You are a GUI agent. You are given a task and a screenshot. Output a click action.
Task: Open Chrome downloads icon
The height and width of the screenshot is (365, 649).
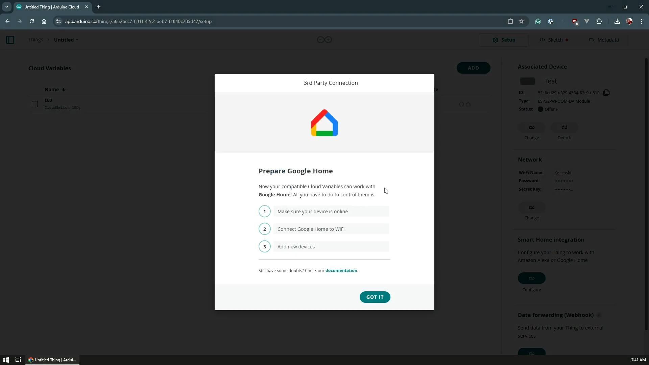(x=617, y=21)
